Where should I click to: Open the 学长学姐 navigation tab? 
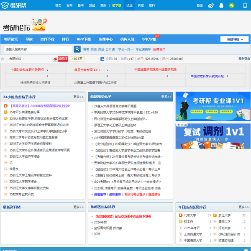(149, 39)
